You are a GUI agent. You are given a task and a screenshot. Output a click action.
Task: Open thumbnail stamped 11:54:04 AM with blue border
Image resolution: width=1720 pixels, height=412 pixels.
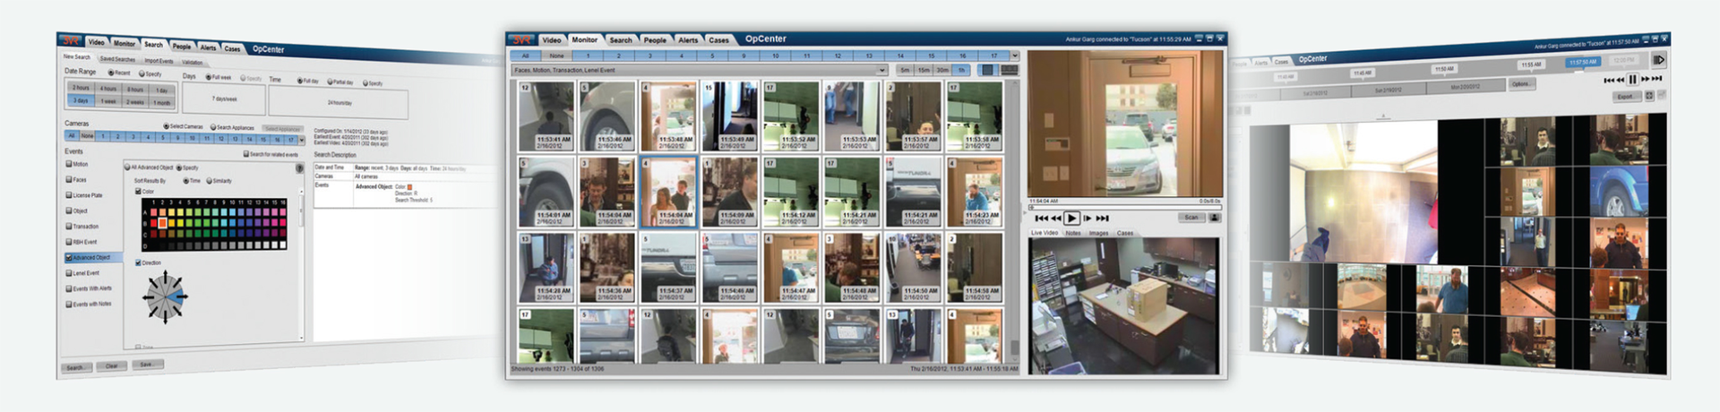tap(668, 193)
